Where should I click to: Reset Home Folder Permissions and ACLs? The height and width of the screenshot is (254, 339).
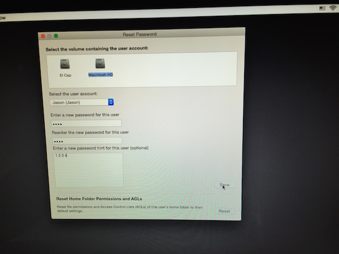224,211
